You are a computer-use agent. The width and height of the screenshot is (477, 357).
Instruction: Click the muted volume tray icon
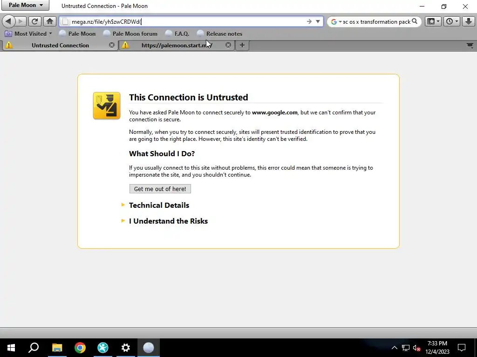(x=417, y=348)
